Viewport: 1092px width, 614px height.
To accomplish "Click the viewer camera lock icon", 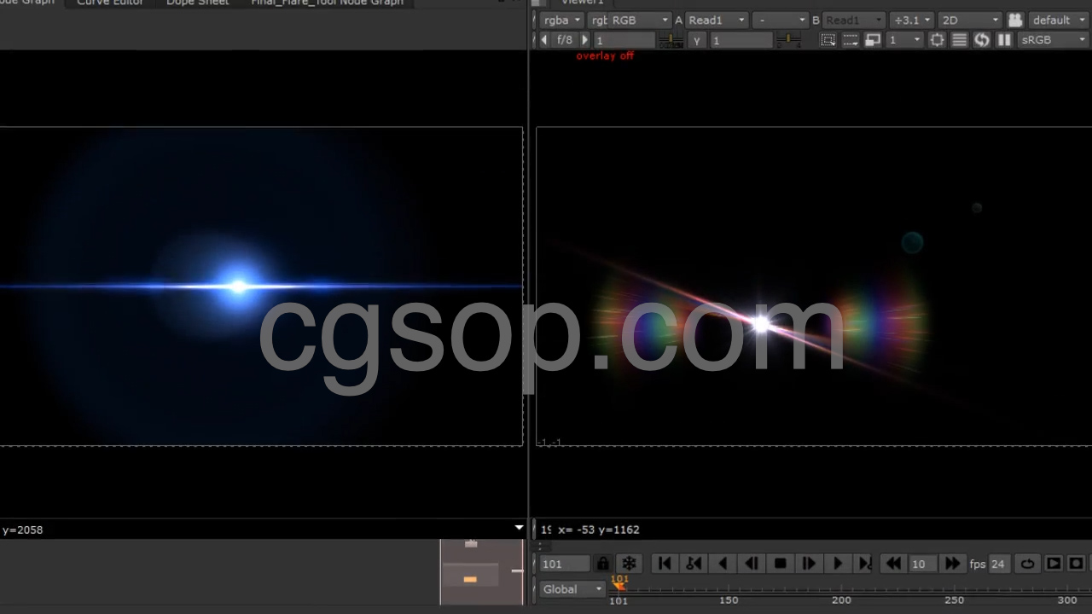I will tap(1015, 20).
